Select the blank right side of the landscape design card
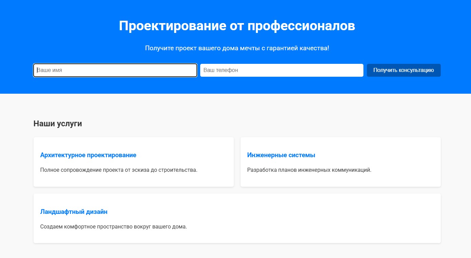Image resolution: width=471 pixels, height=258 pixels. [x=339, y=218]
